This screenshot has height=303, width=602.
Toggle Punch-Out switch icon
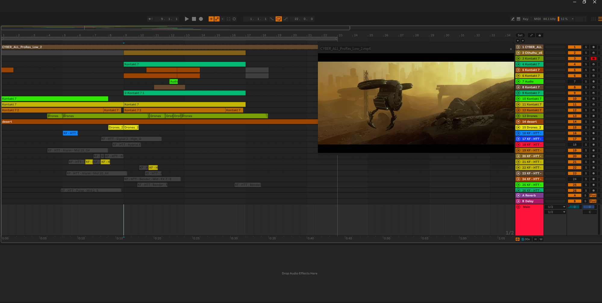tap(286, 19)
